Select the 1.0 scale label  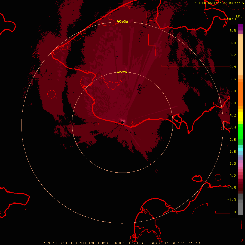233,164
